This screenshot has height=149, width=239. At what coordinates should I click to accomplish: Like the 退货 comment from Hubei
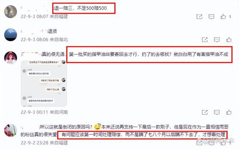[x=229, y=40]
